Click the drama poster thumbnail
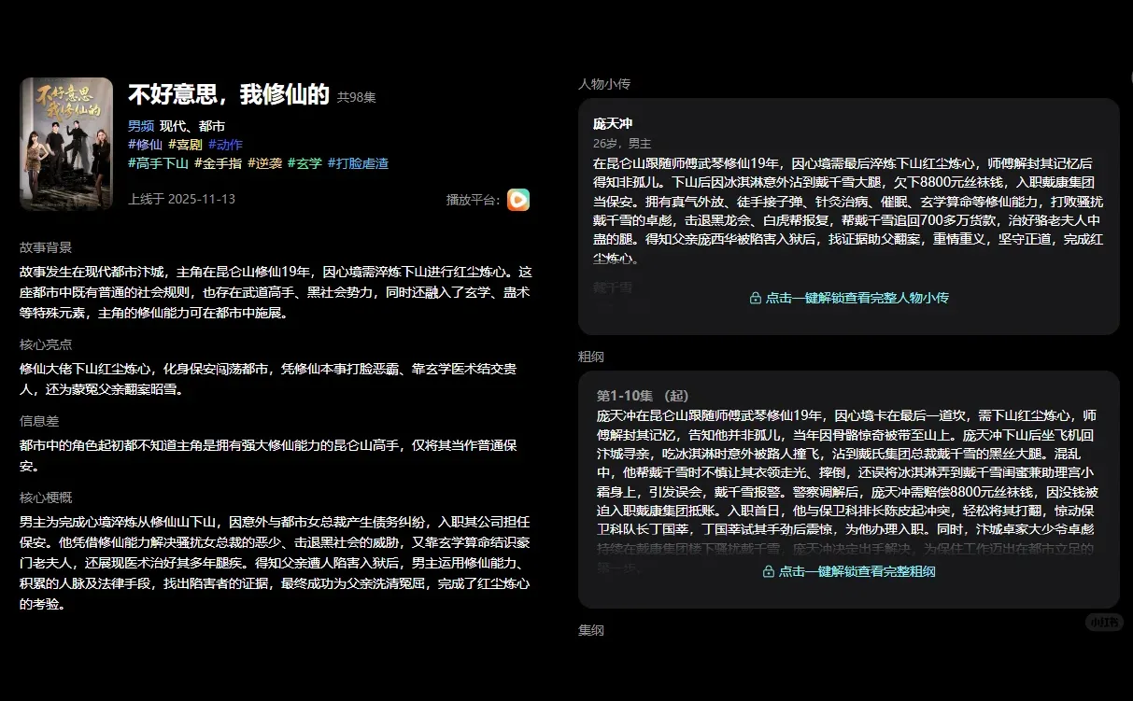The image size is (1133, 701). click(65, 144)
